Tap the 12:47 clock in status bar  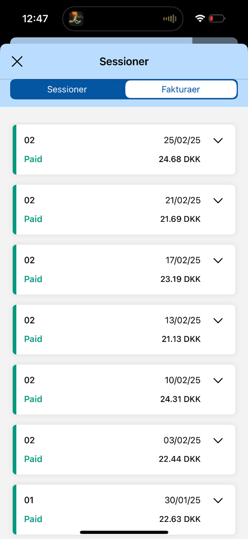click(x=35, y=19)
